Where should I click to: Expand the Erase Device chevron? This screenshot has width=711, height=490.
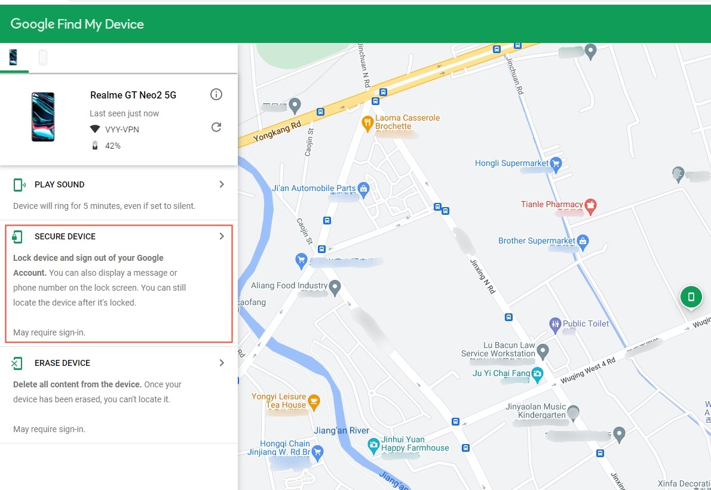pos(222,363)
